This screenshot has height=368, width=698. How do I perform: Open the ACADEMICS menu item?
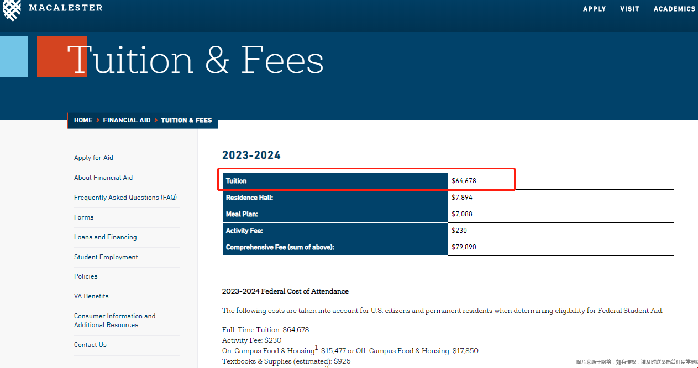coord(674,9)
